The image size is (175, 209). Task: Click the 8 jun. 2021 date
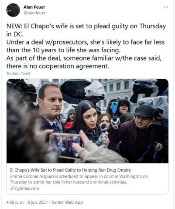point(38,202)
